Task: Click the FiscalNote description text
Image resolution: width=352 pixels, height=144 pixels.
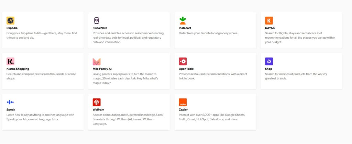Action: point(128,38)
